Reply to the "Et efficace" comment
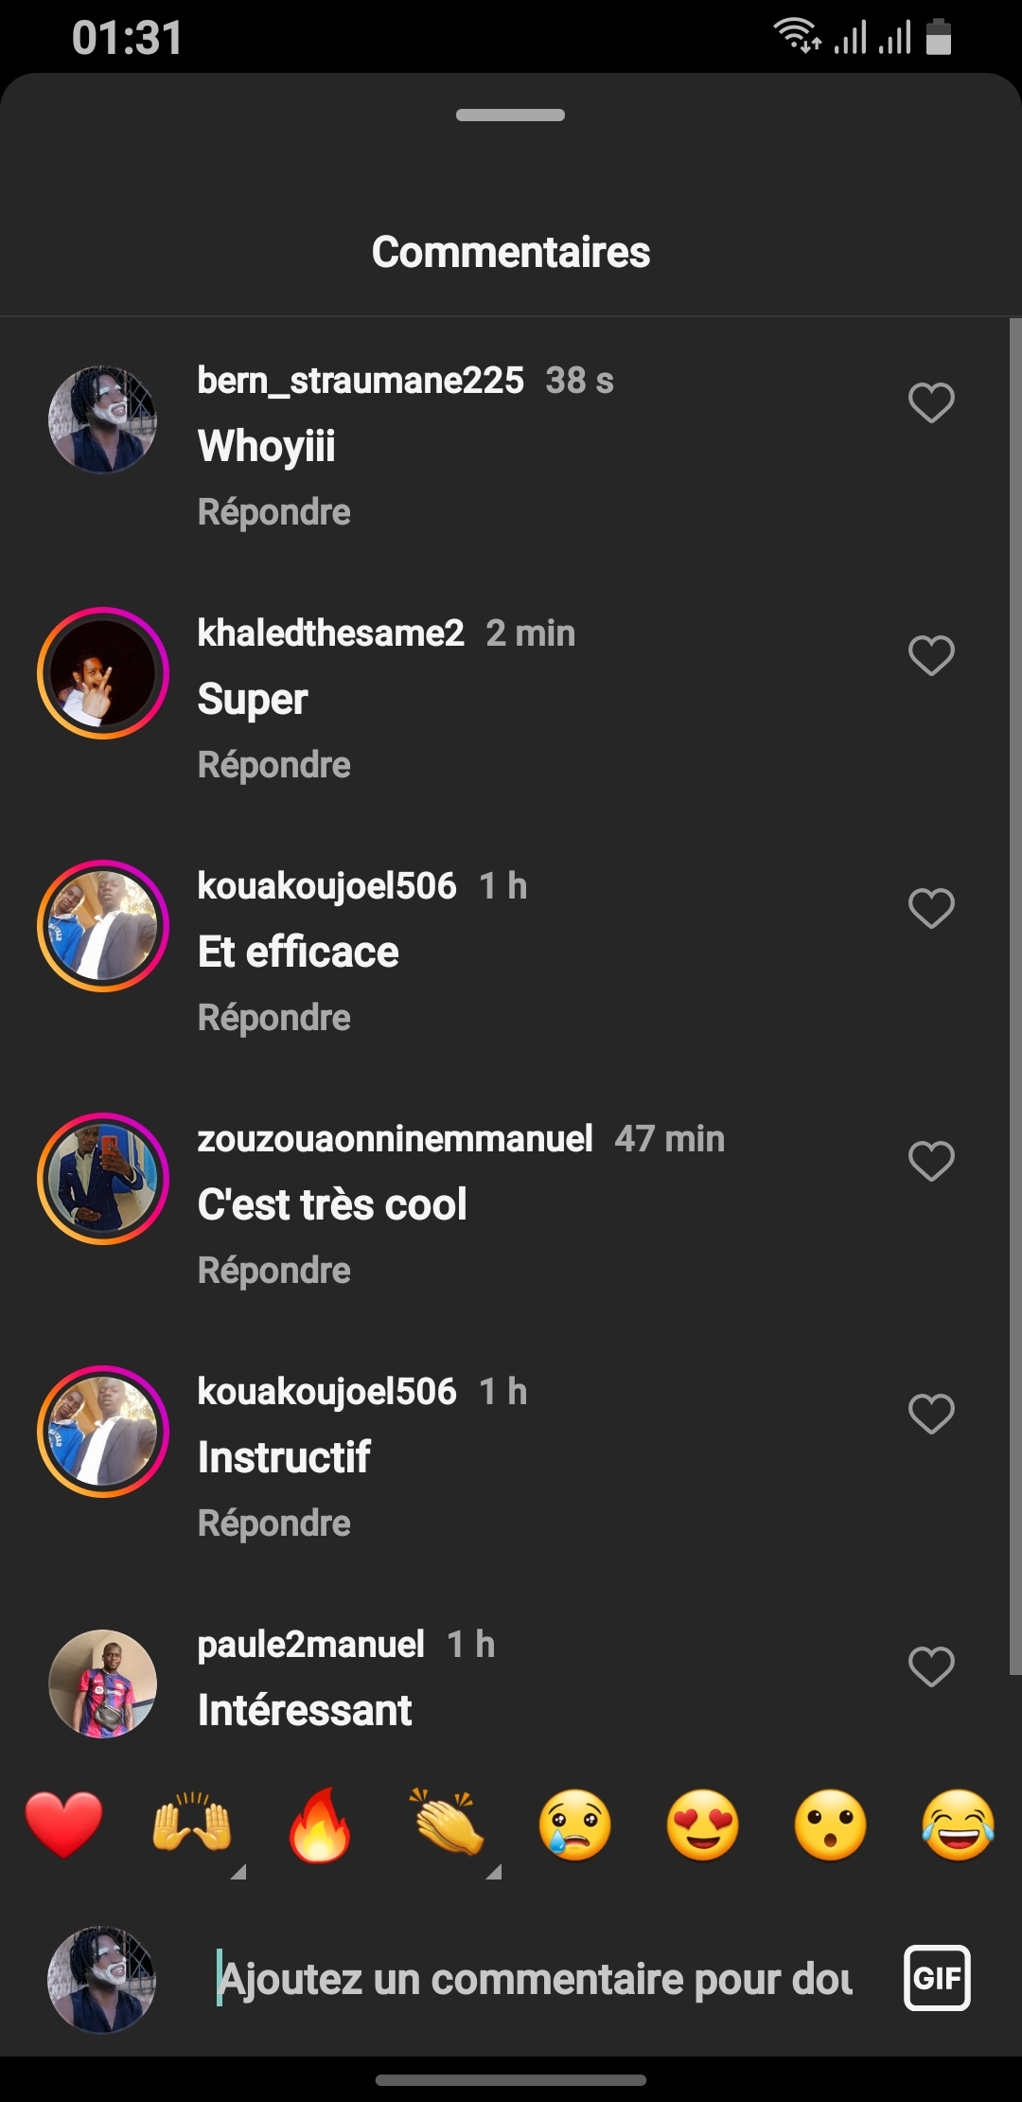1022x2102 pixels. 273,1018
